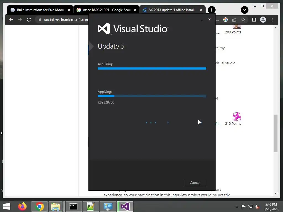Screen dimensions: 283x212
Task: Share this page icon
Action: coord(234,20)
